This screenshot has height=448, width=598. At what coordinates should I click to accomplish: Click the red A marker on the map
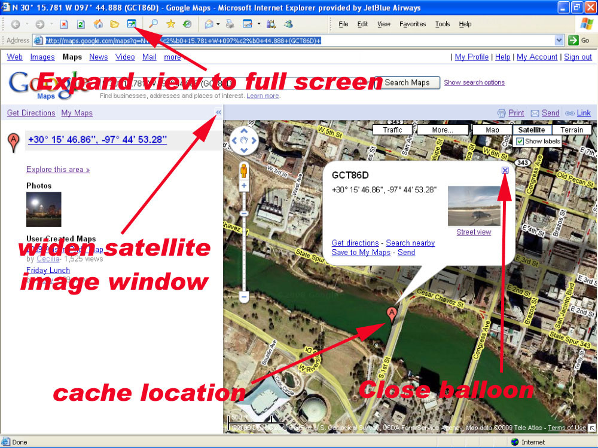coord(392,315)
